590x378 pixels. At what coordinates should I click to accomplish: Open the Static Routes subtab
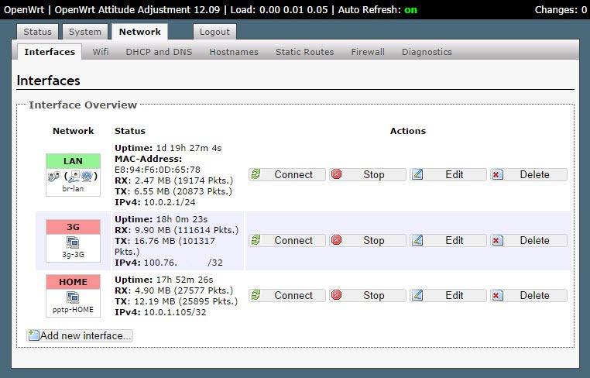pos(304,52)
